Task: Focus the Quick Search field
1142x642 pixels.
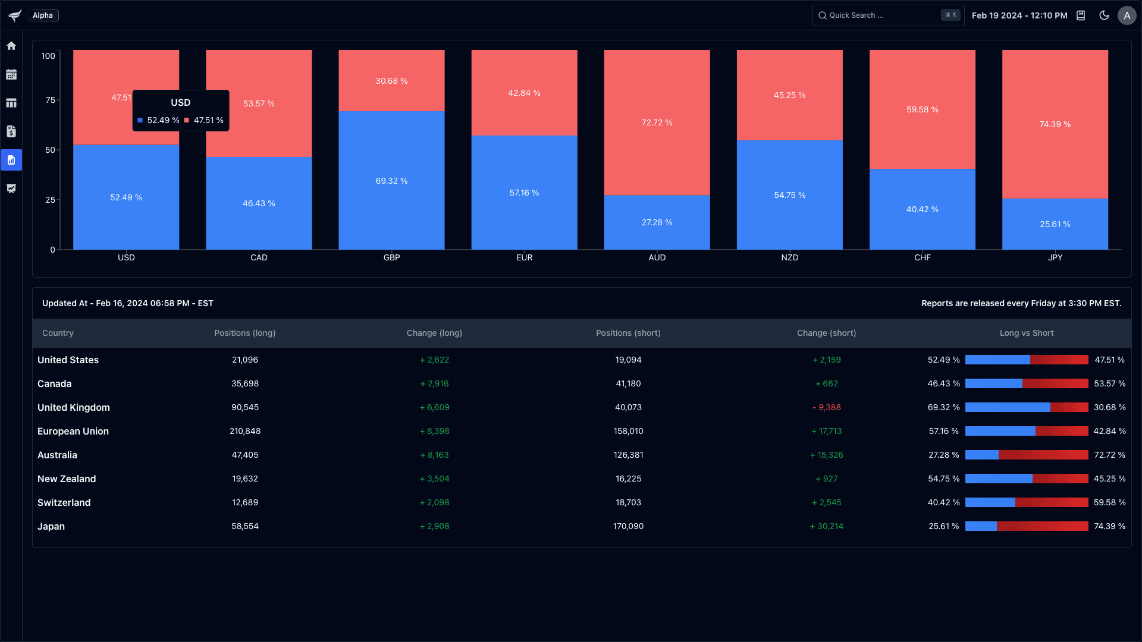Action: tap(887, 15)
